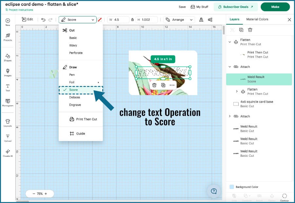Click the project title text

coord(42,4)
